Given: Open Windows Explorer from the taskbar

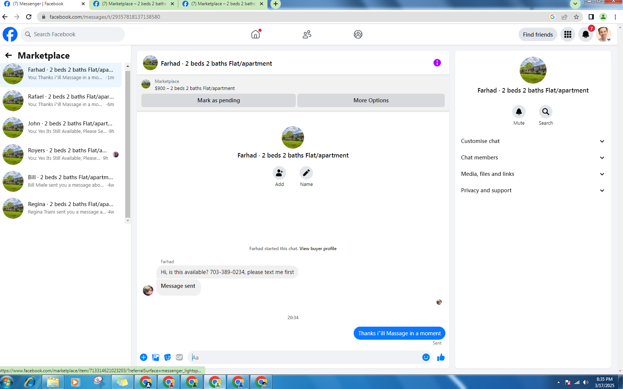Looking at the screenshot, I should point(53,382).
